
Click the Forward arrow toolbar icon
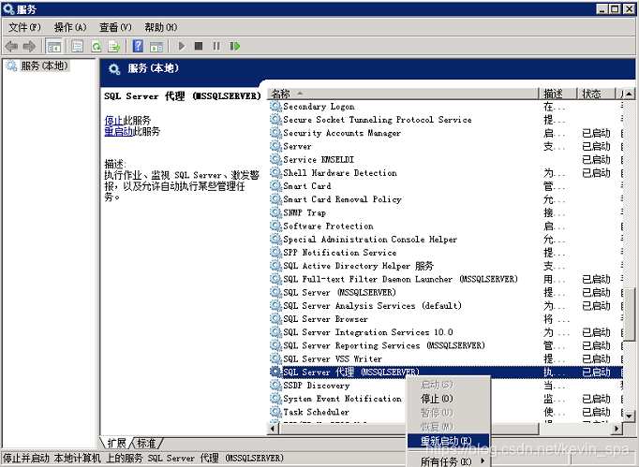29,47
